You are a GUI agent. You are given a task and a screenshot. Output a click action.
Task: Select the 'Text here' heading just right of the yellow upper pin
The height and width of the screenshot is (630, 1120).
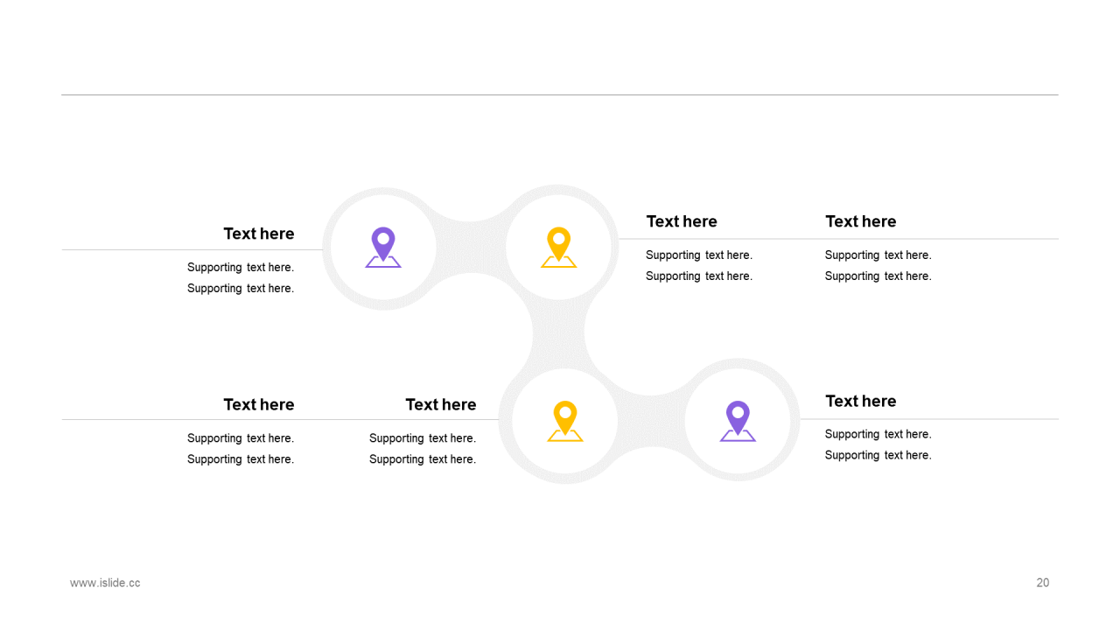pos(682,221)
